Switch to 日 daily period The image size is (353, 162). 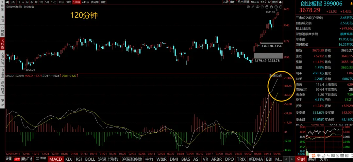[18, 2]
